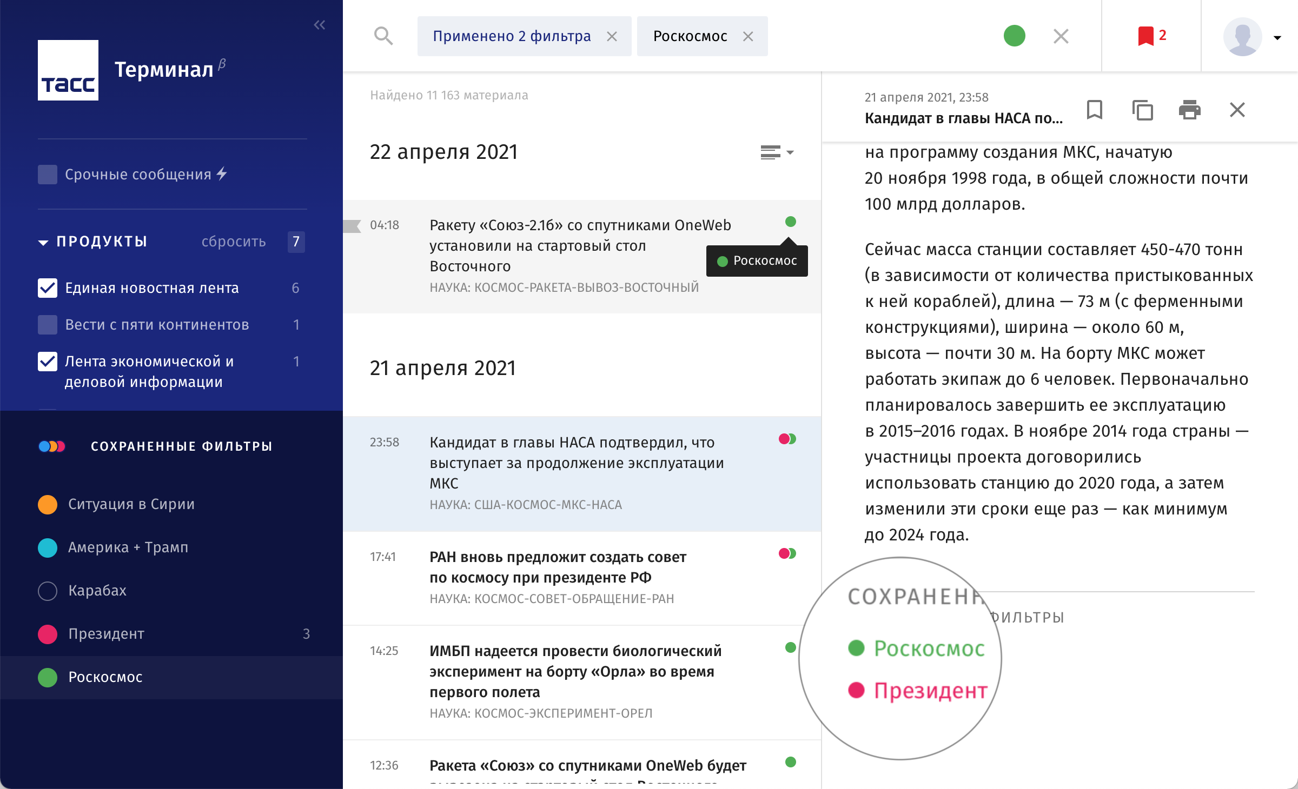Open the 04:18 Союз-2.1б OneWeb news item

click(x=582, y=256)
